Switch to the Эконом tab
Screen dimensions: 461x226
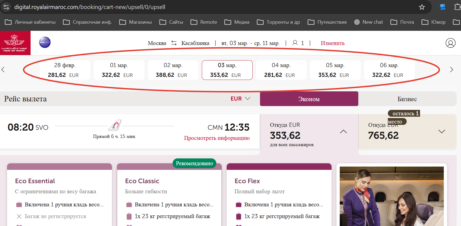(x=309, y=99)
